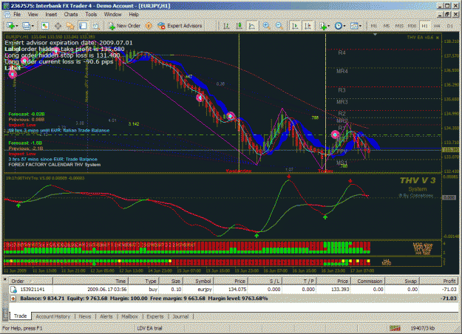Screen dimensions: 462x334
Task: Sort by the Commission column header
Action: pyautogui.click(x=370, y=281)
